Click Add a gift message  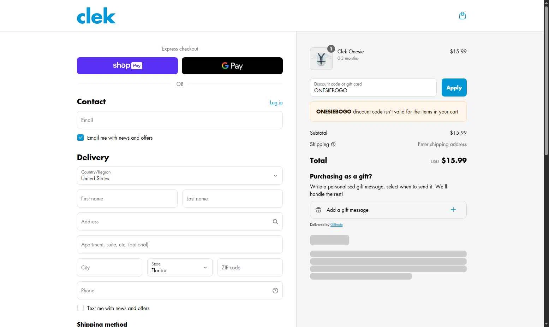coord(388,210)
